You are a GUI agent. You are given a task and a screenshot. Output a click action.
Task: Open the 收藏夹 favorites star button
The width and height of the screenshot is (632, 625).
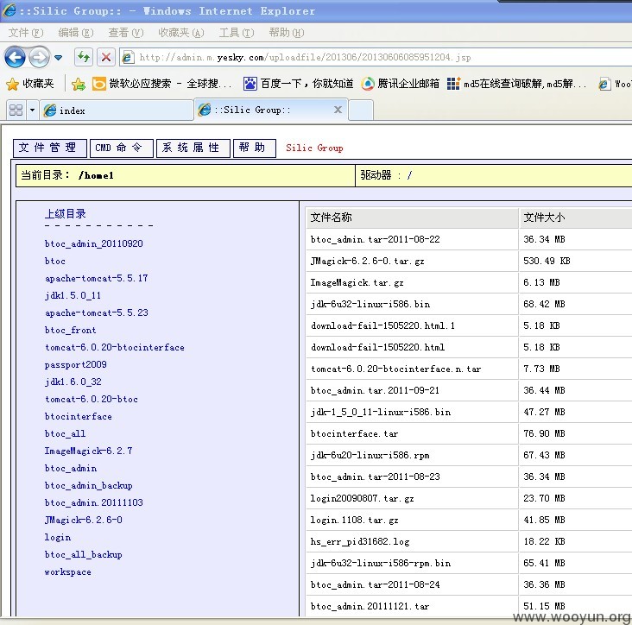pyautogui.click(x=30, y=84)
